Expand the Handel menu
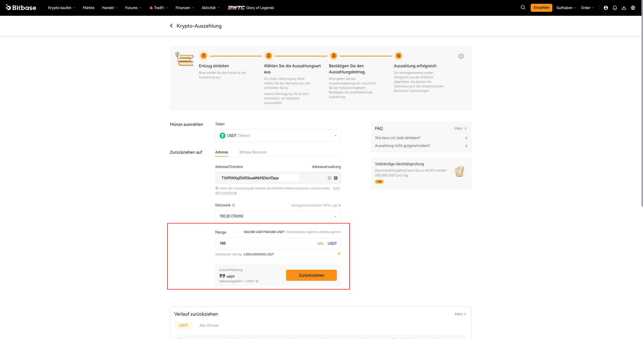This screenshot has height=339, width=643. click(x=110, y=8)
